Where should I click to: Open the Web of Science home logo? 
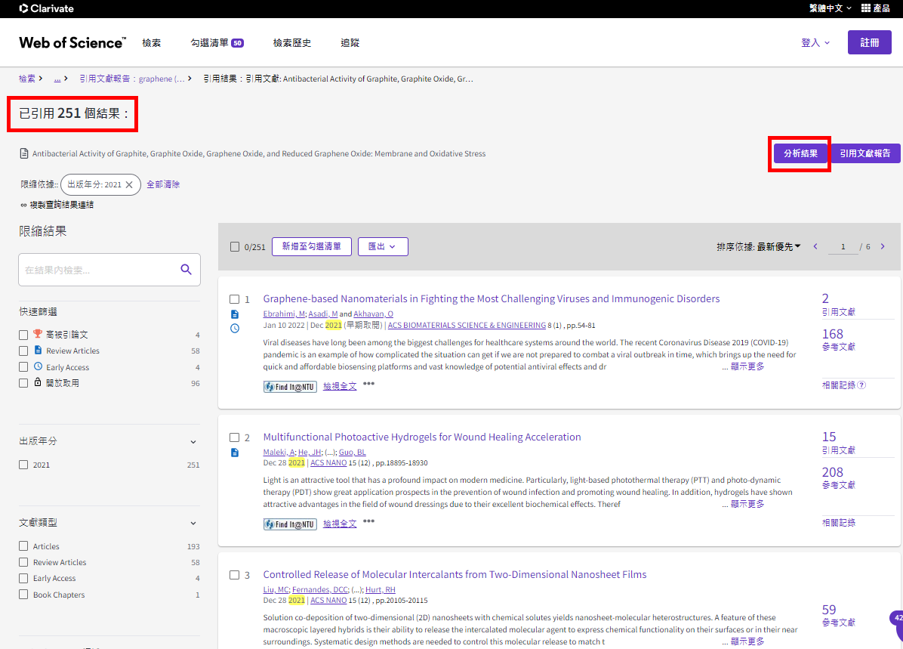coord(72,42)
